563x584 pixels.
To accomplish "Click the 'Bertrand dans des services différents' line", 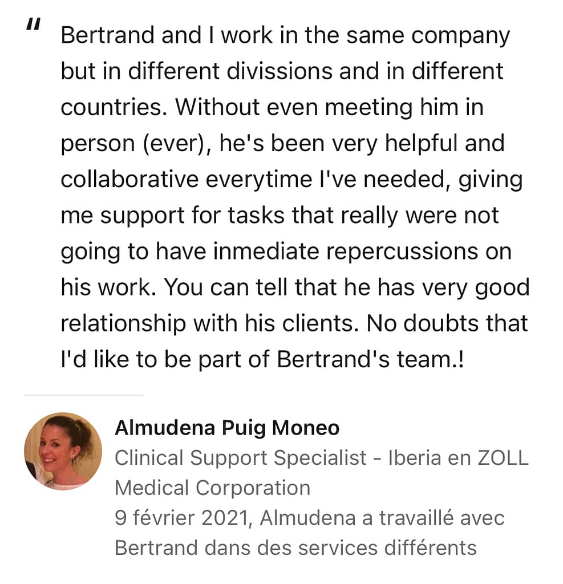I will [x=295, y=548].
